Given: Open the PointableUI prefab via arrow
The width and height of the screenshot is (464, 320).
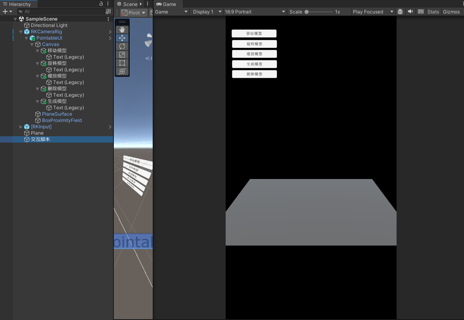Looking at the screenshot, I should tap(110, 38).
